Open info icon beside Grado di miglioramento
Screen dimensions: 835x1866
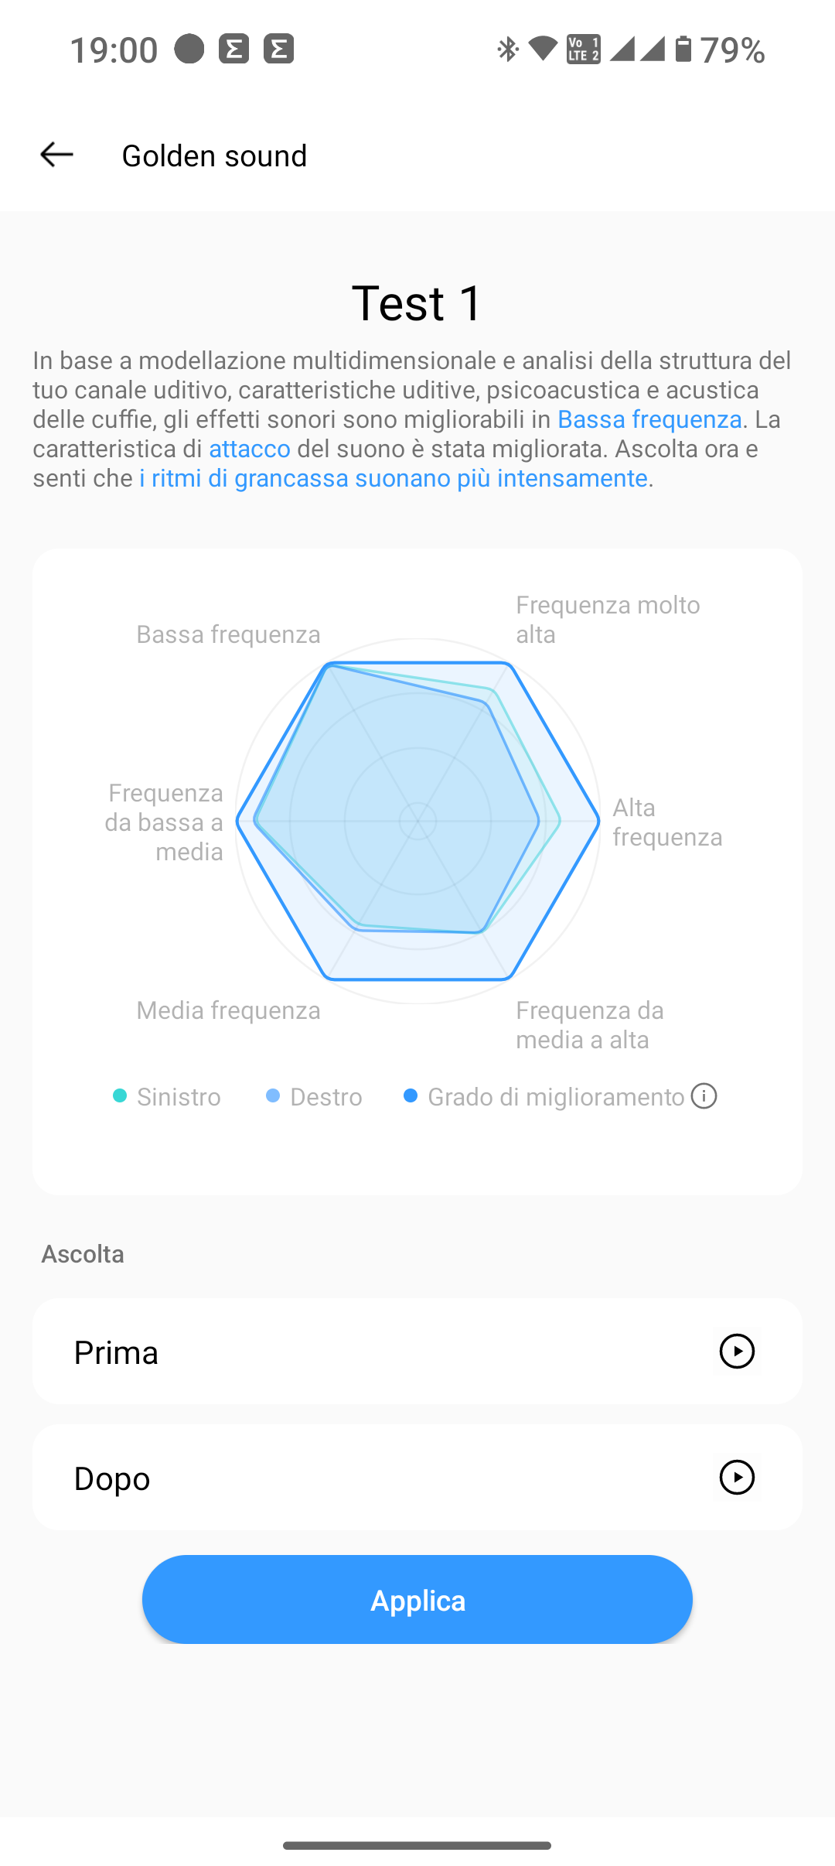click(704, 1096)
